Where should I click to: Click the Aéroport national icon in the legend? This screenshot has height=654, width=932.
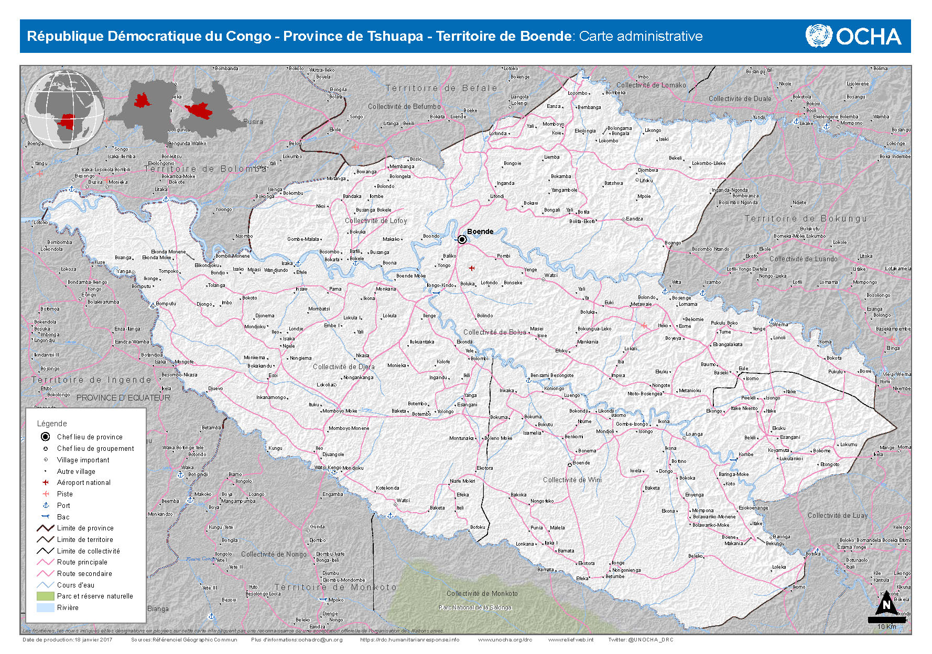[46, 482]
